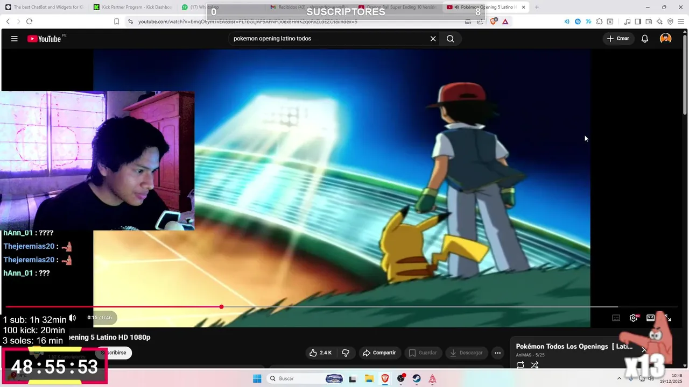Open the Pokémon Todos Los Openings playlist title
Image resolution: width=689 pixels, height=387 pixels.
(x=574, y=347)
